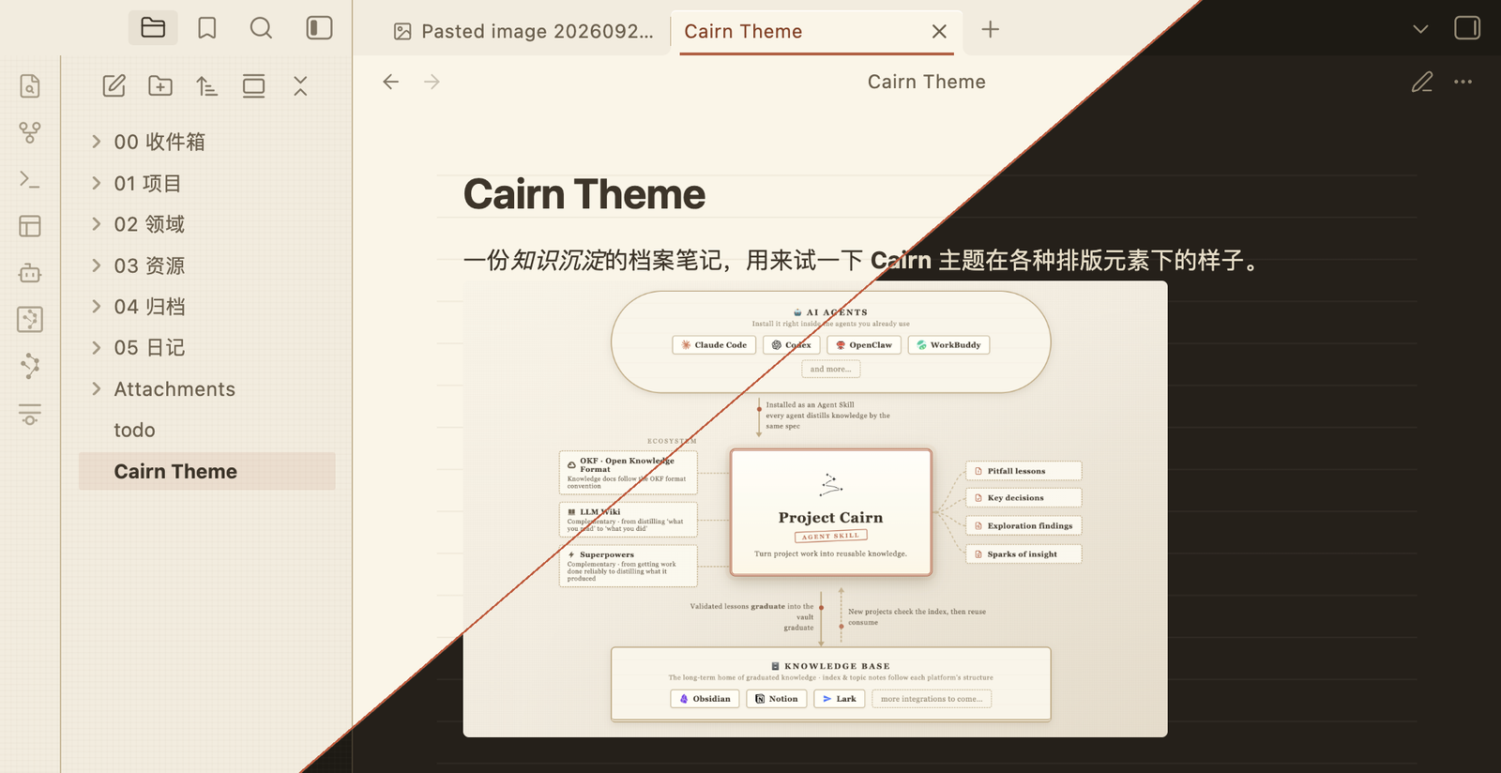Click Sparks of insight label in diagram
1501x773 pixels.
click(x=1023, y=554)
